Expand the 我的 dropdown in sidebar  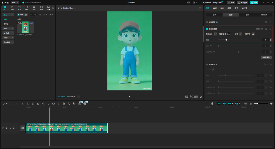8,29
